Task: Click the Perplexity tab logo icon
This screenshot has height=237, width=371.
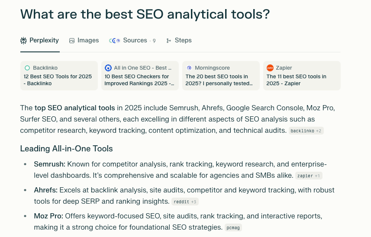Action: tap(24, 41)
